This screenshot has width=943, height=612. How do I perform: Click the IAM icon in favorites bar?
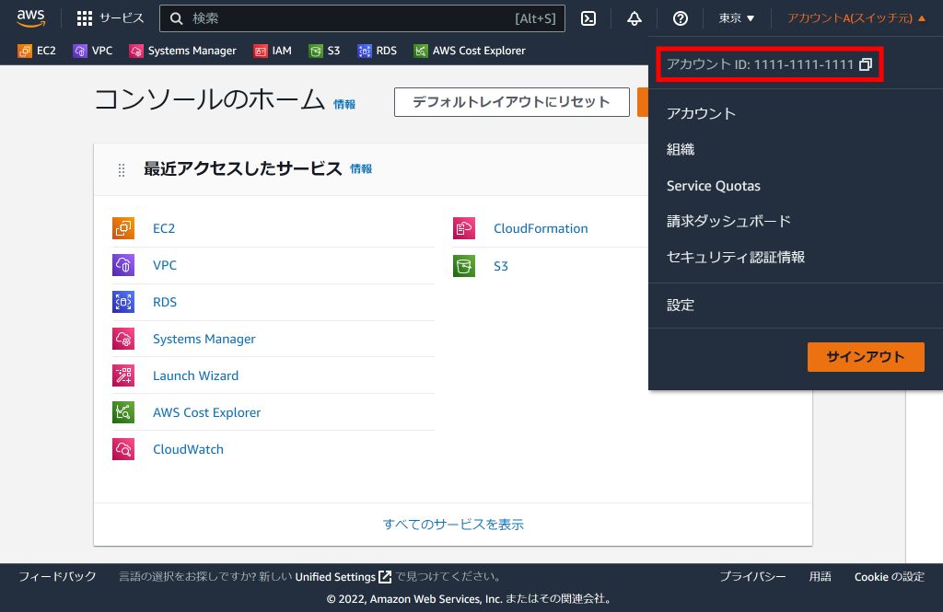click(260, 52)
